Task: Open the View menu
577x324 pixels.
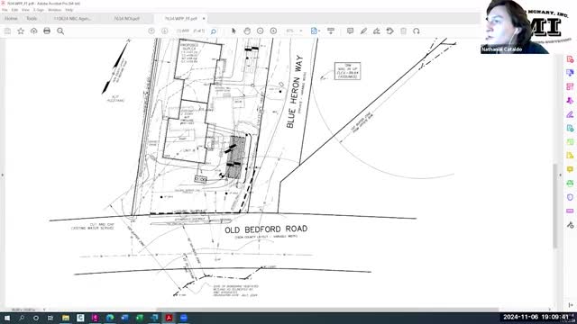Action: click(25, 10)
